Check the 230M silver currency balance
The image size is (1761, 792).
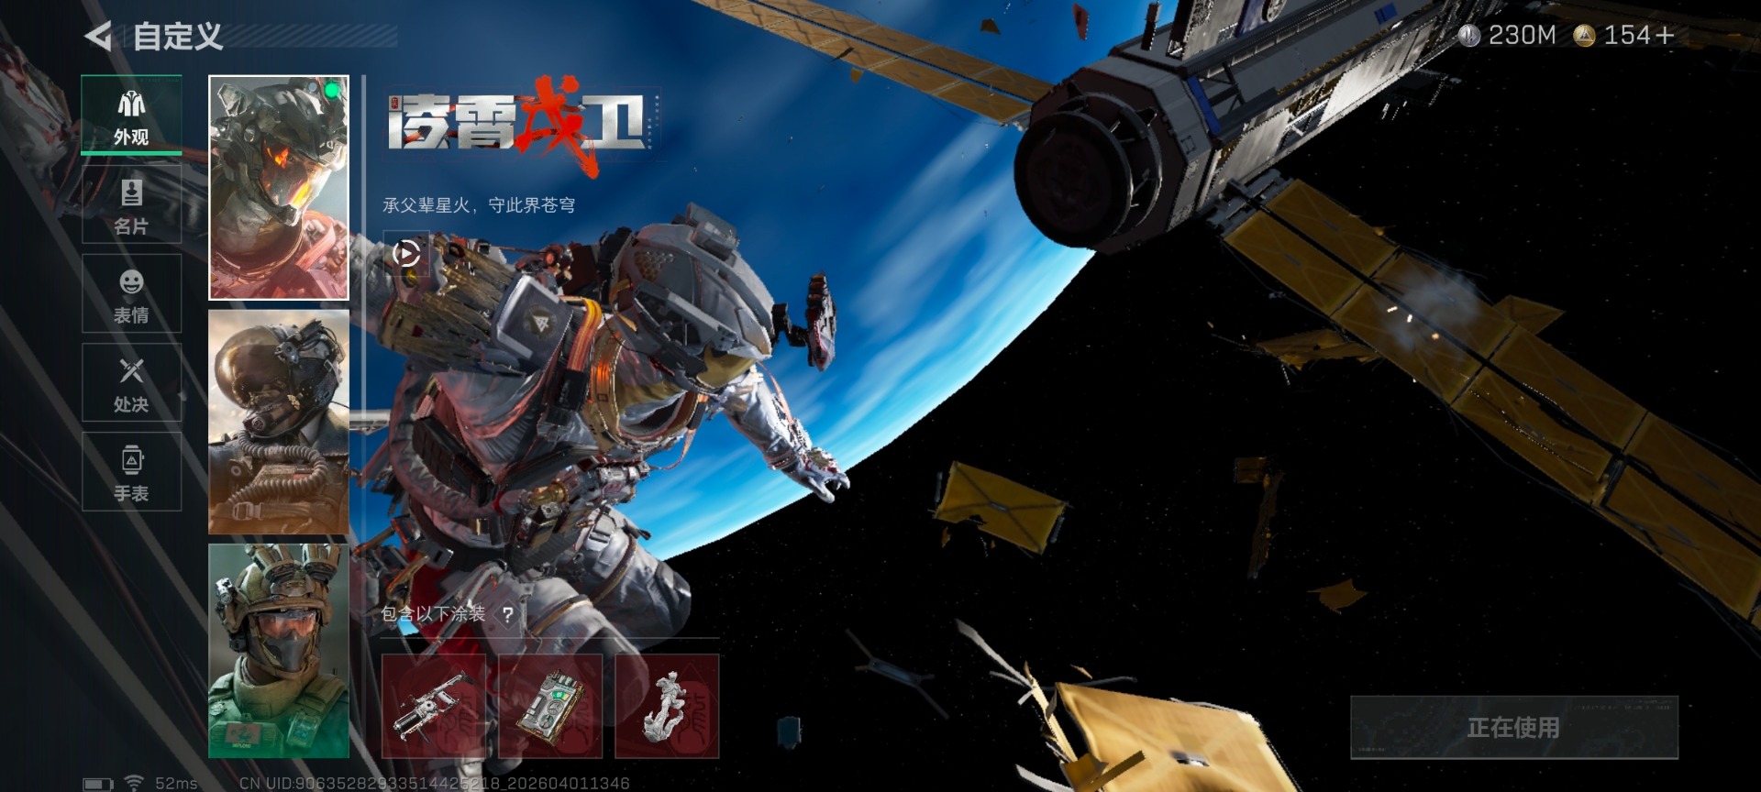point(1508,36)
